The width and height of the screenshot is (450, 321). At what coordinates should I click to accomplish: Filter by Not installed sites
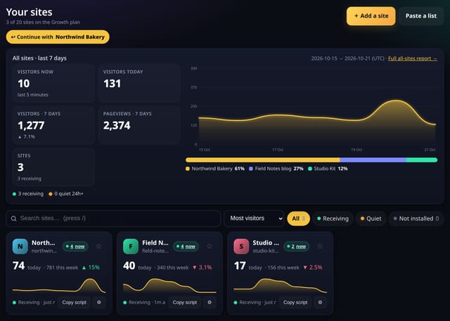[x=416, y=218]
